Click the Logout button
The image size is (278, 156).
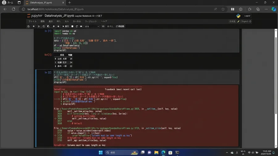pyautogui.click(x=247, y=16)
